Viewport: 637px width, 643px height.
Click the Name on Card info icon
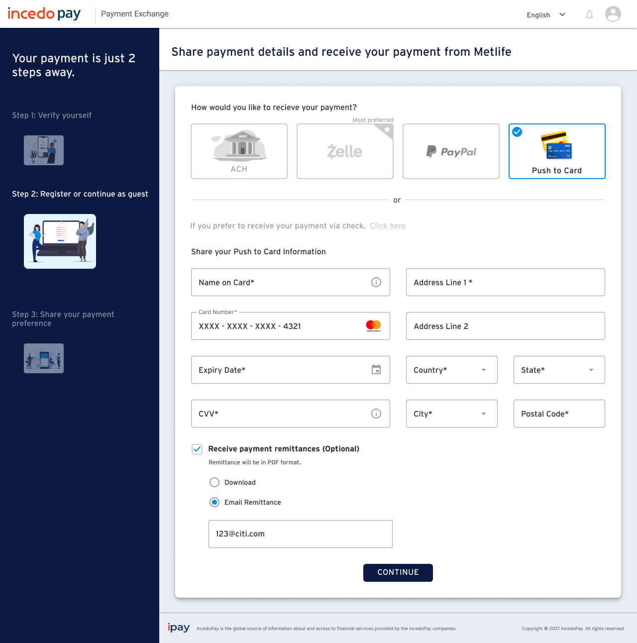[376, 282]
